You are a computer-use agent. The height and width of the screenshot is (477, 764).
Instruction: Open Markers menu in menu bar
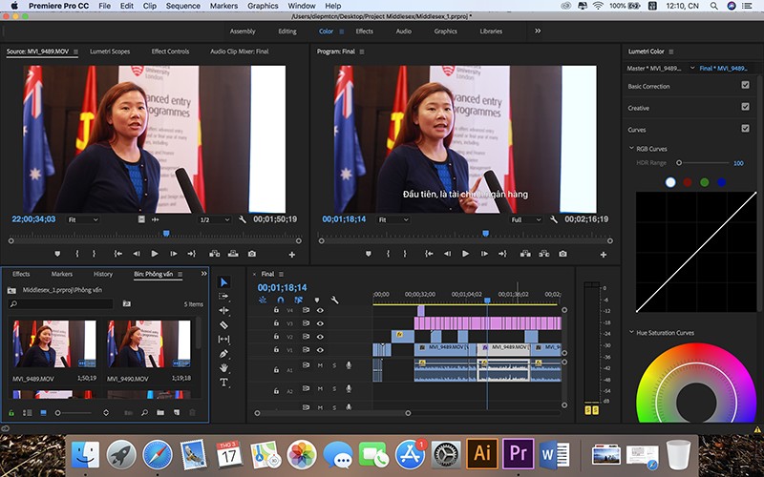[223, 6]
